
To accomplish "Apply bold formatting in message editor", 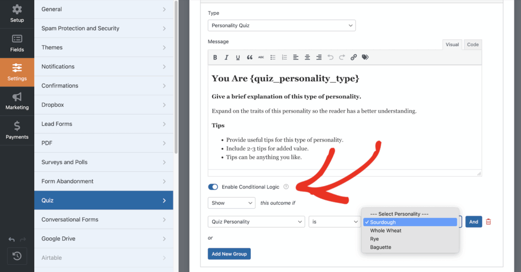I will [215, 58].
